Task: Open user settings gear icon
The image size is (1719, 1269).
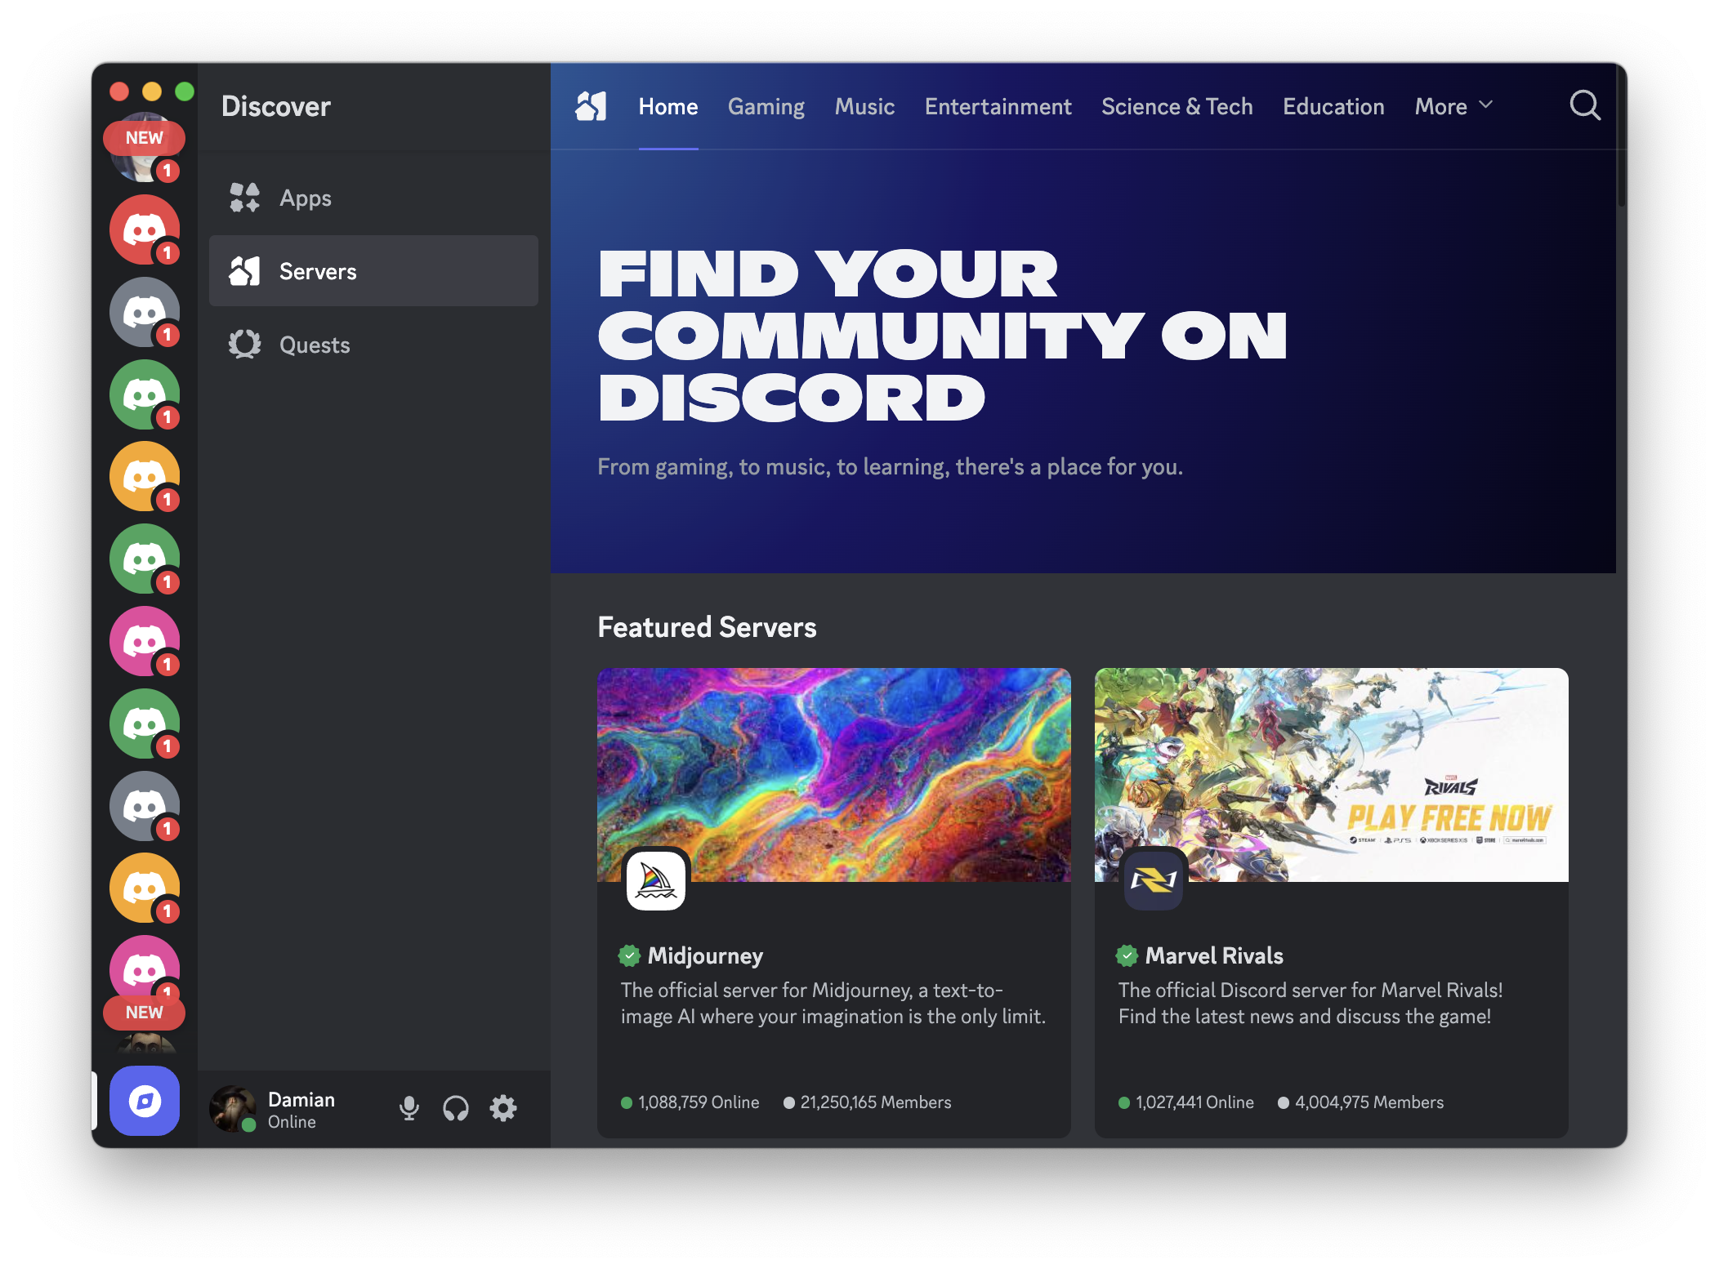Action: coord(503,1108)
